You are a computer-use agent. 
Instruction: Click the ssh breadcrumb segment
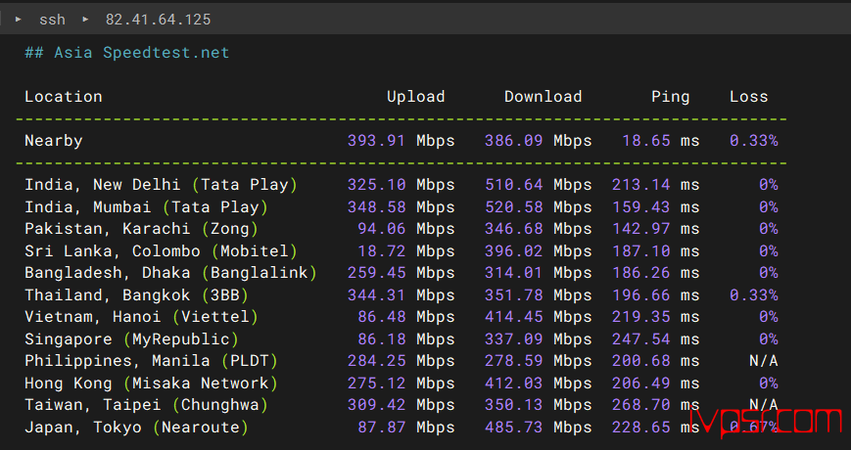point(52,20)
